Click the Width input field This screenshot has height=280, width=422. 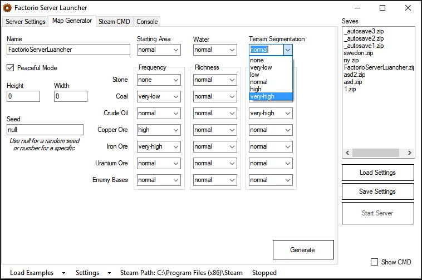tap(71, 96)
